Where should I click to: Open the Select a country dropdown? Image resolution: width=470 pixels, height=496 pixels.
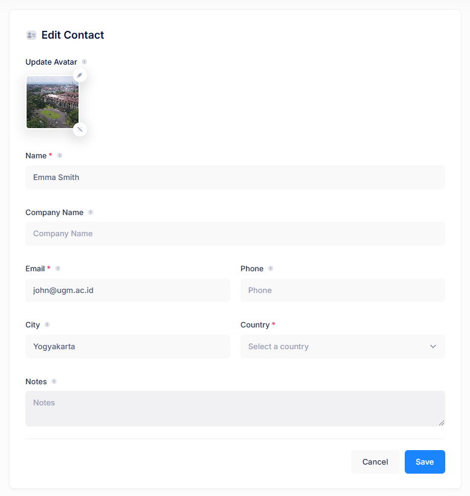[343, 346]
